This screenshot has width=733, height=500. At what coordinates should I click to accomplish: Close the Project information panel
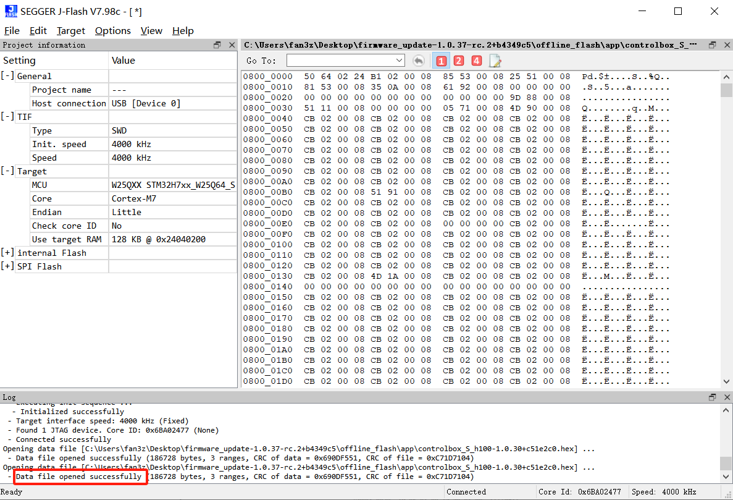pos(232,45)
